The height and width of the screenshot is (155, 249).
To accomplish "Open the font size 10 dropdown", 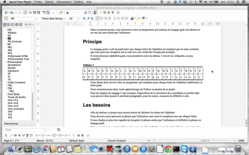I will [78, 19].
